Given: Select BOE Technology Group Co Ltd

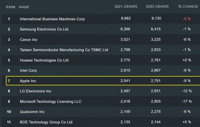Looking at the screenshot, I should [x=46, y=122].
